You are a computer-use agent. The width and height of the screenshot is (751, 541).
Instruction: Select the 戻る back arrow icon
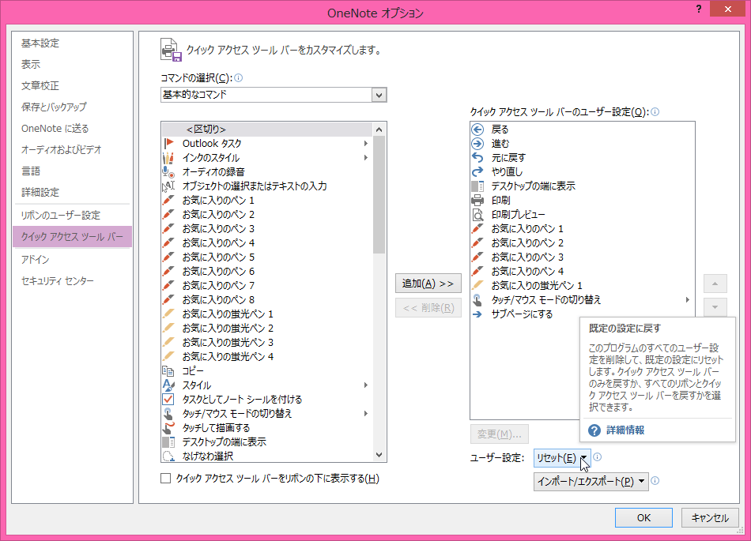[x=477, y=130]
